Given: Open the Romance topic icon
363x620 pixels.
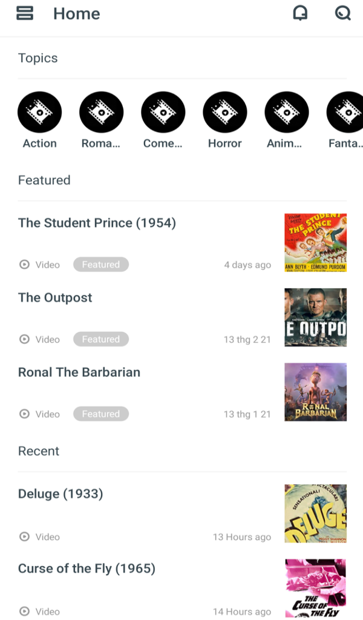Looking at the screenshot, I should tap(101, 111).
